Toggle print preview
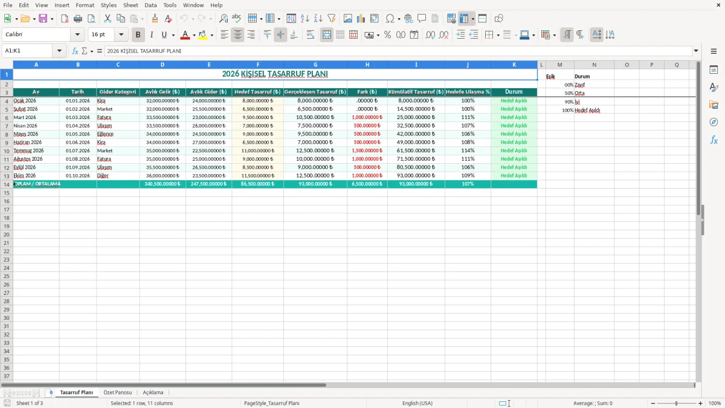Image resolution: width=725 pixels, height=408 pixels. pos(91,19)
